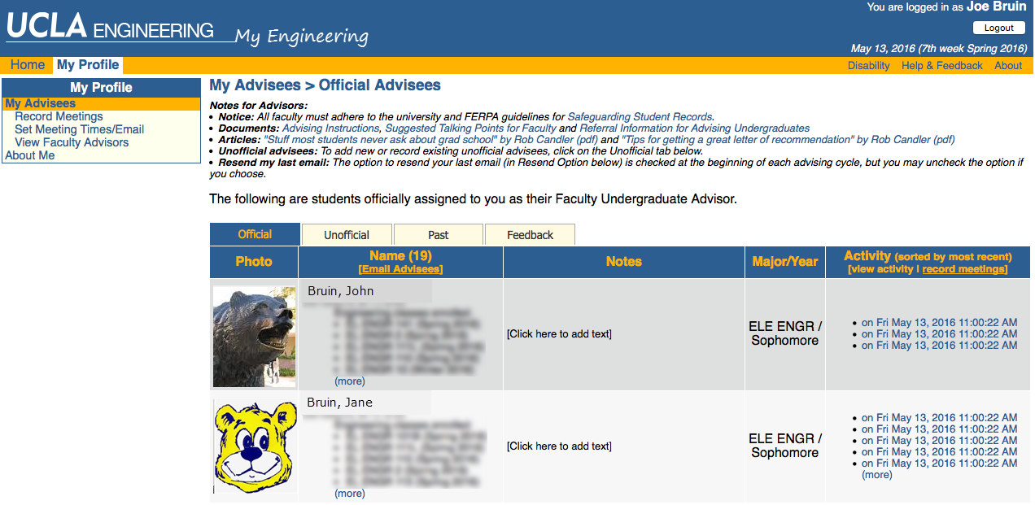Click the Notes column header

pyautogui.click(x=624, y=262)
